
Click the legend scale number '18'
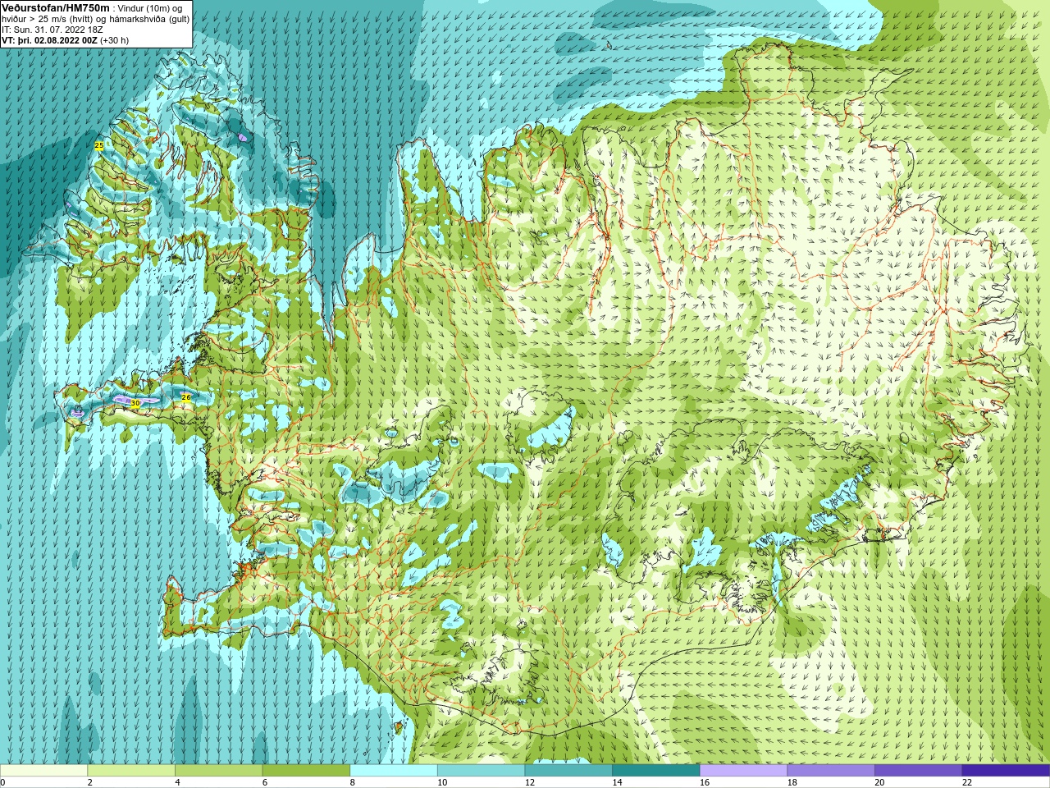[792, 782]
